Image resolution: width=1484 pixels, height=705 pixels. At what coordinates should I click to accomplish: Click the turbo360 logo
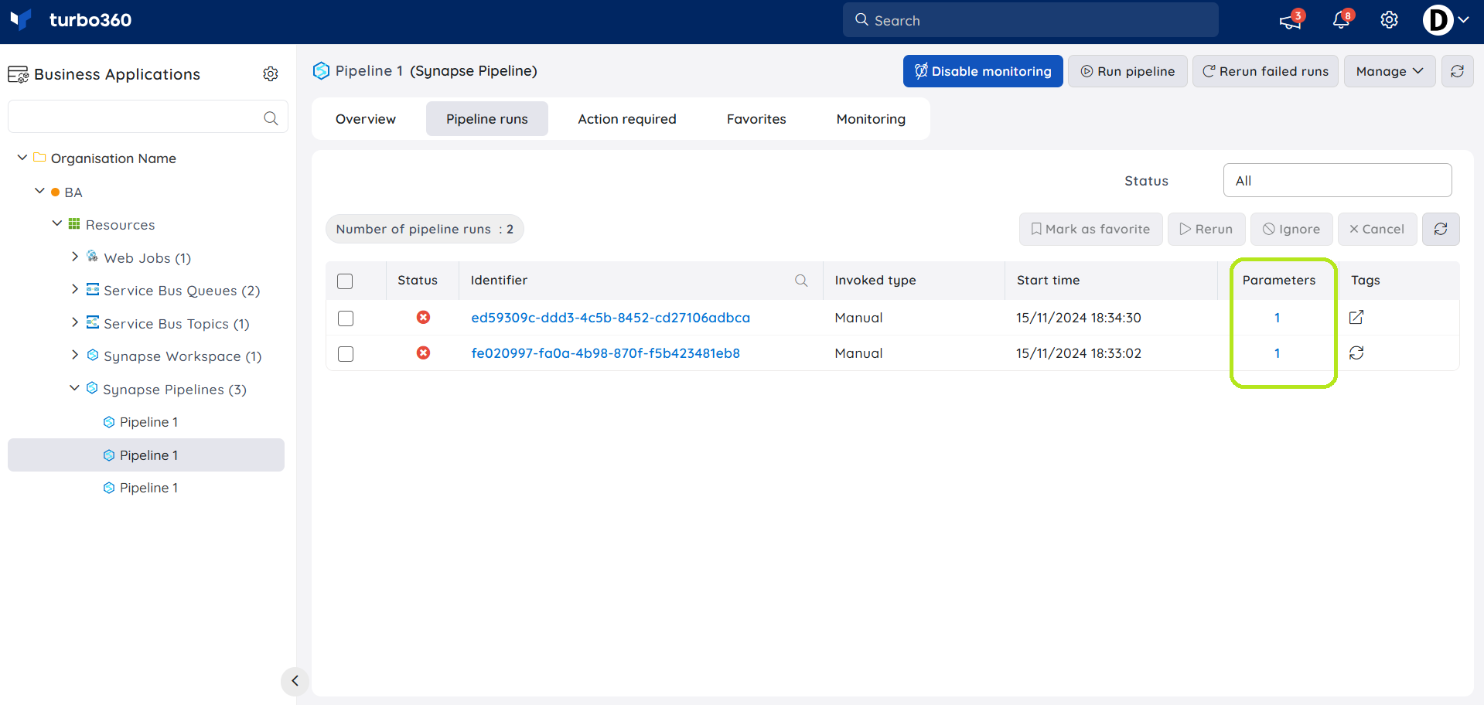click(x=70, y=20)
